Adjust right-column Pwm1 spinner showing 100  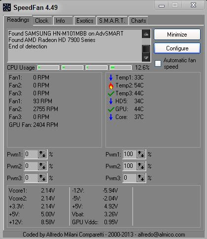141,154
